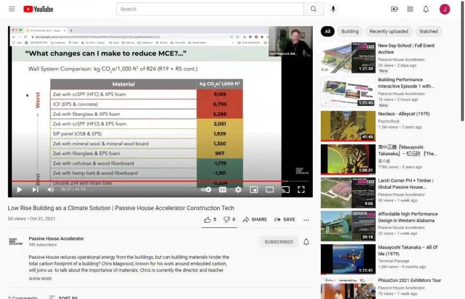Toggle the autoplay switch
This screenshot has width=465, height=299.
click(207, 190)
